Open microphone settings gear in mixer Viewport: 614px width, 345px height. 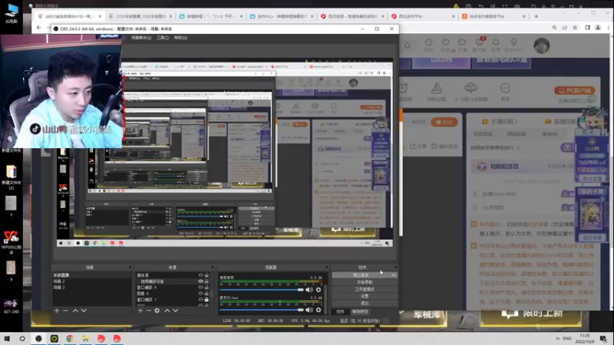319,310
